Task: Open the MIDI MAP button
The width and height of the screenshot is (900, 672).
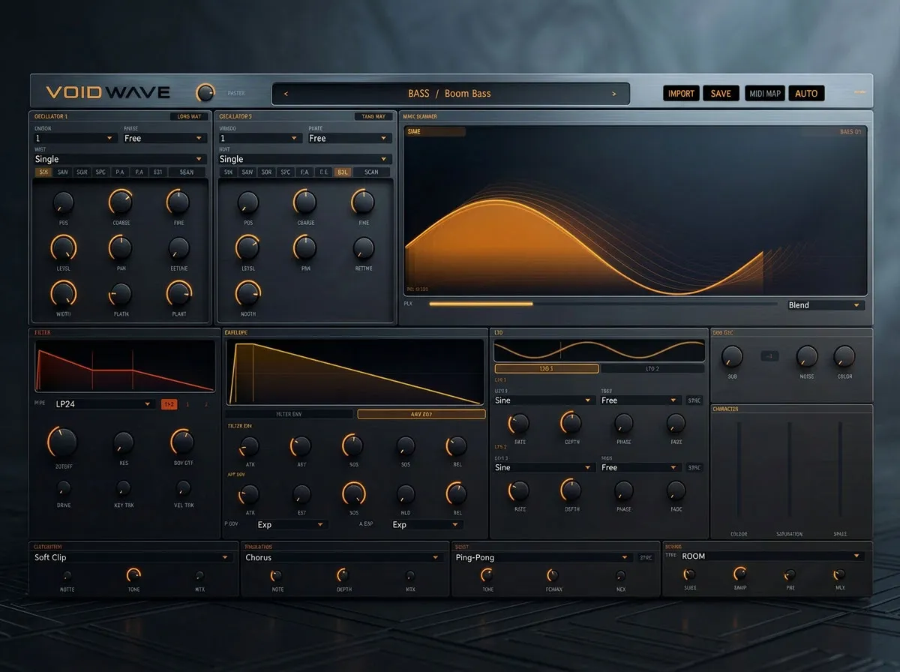Action: coord(765,94)
